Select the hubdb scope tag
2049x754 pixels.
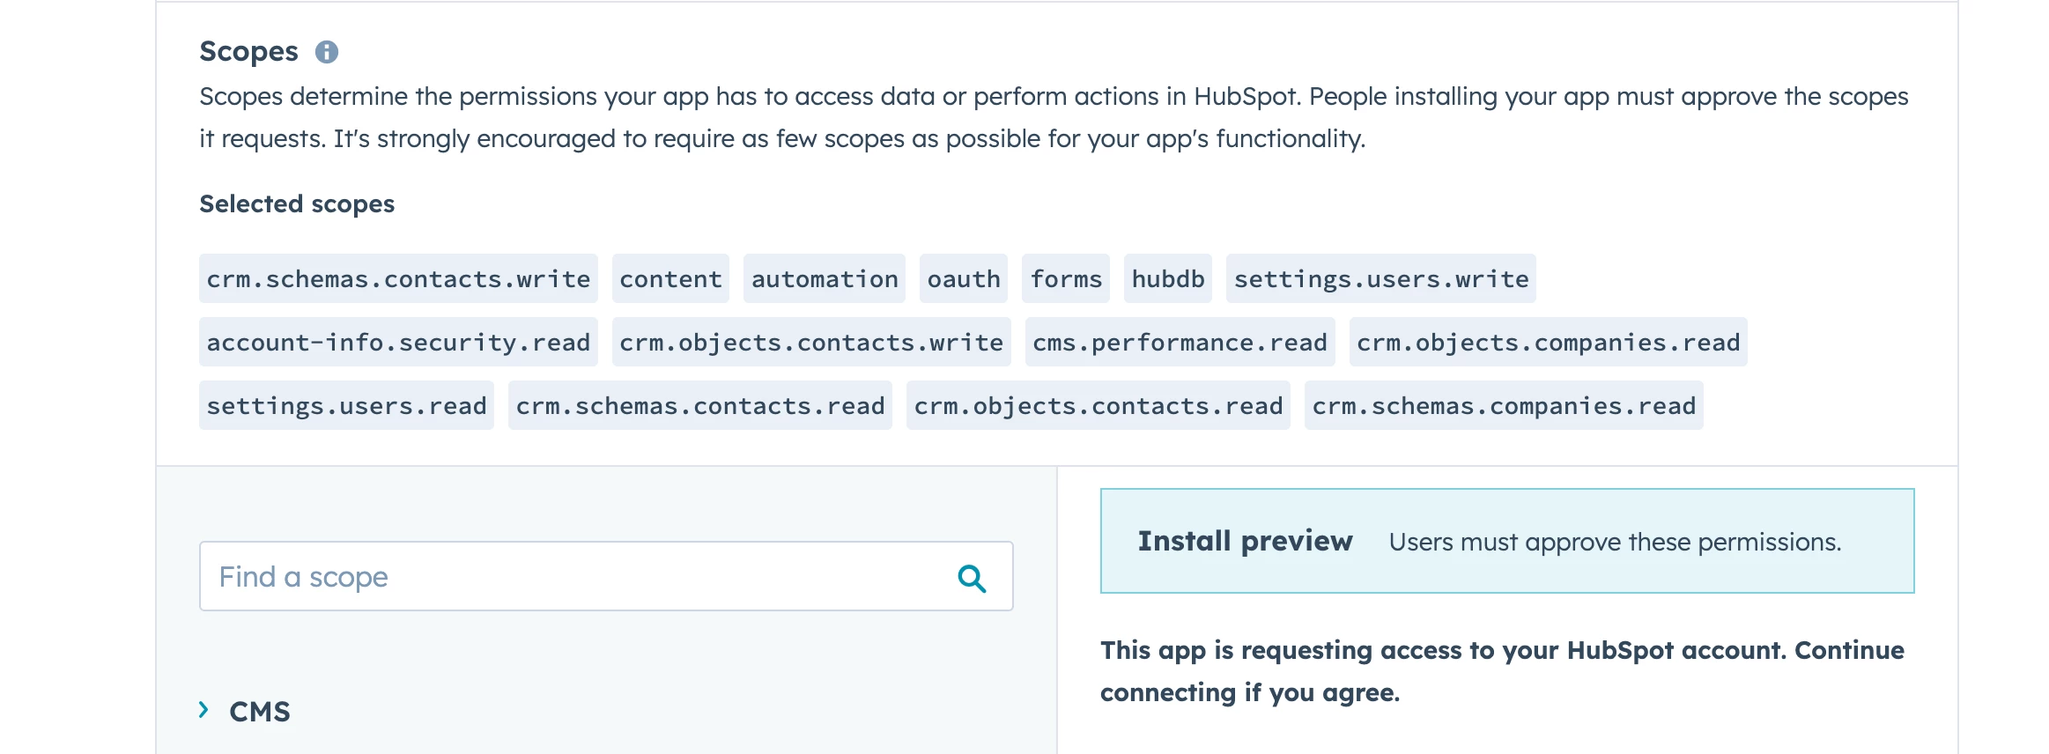[x=1168, y=279]
